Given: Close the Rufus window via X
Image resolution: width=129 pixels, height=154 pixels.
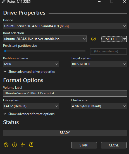Looking at the screenshot, I should click(125, 2).
